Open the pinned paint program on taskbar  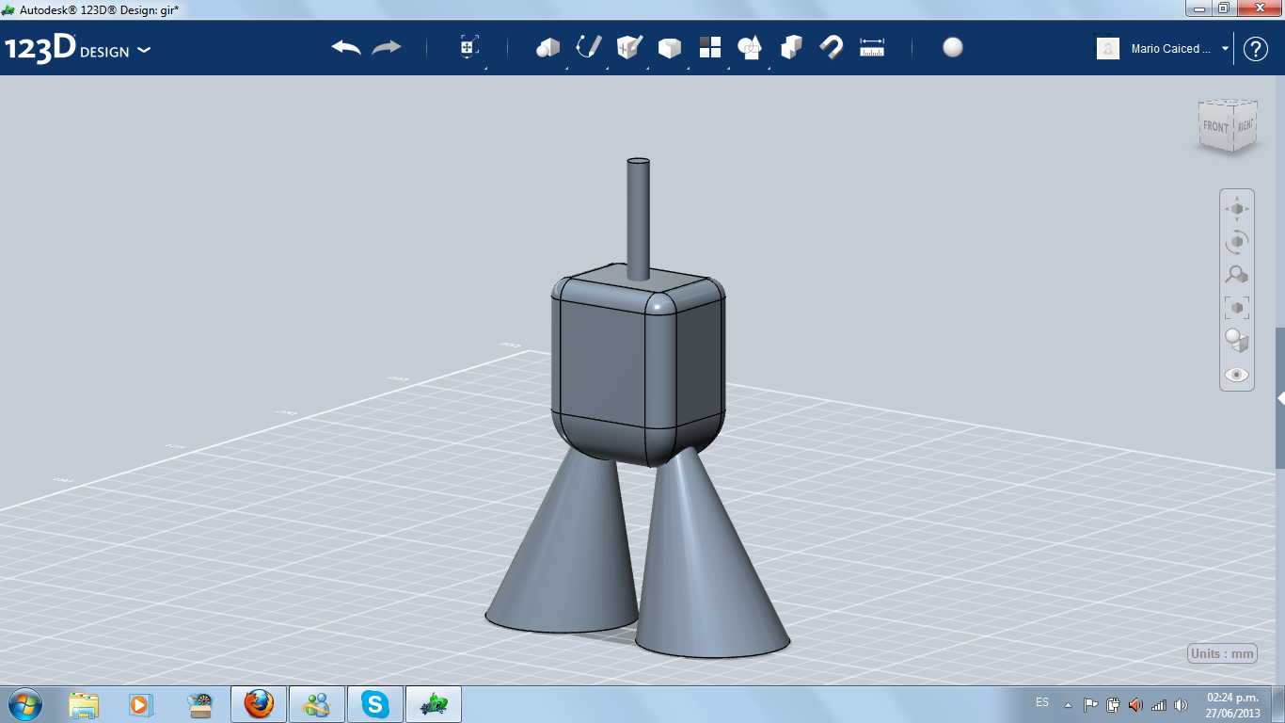199,704
